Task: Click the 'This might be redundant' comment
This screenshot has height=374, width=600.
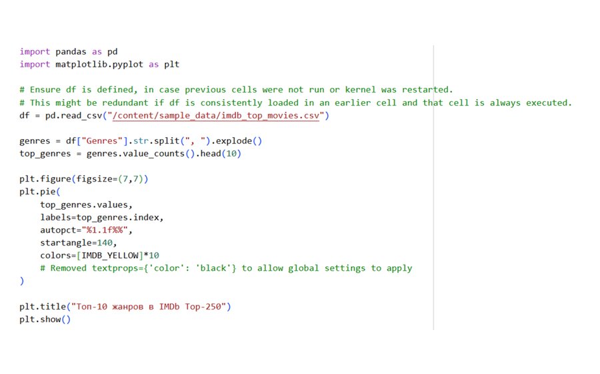Action: (x=296, y=102)
